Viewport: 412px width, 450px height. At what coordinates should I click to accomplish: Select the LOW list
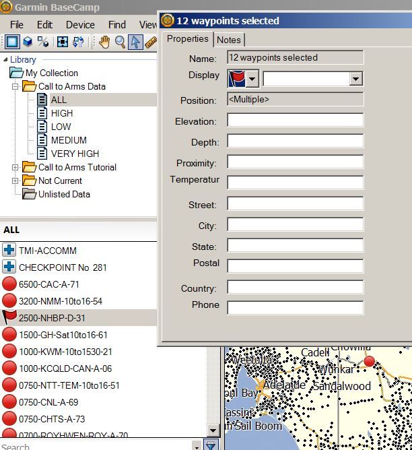tap(61, 127)
